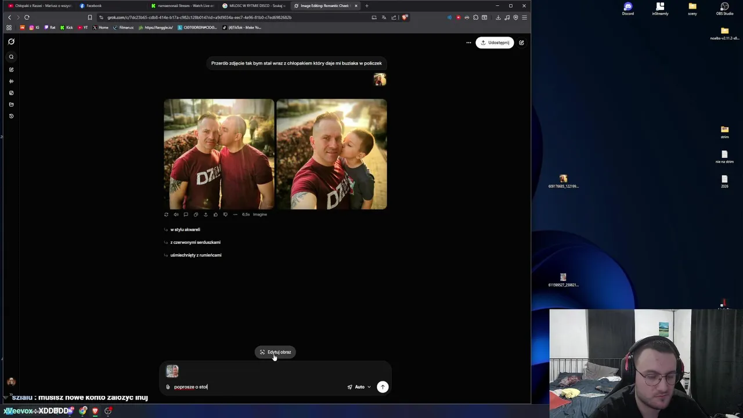Send message with arrow up button
The height and width of the screenshot is (418, 743).
tap(383, 387)
